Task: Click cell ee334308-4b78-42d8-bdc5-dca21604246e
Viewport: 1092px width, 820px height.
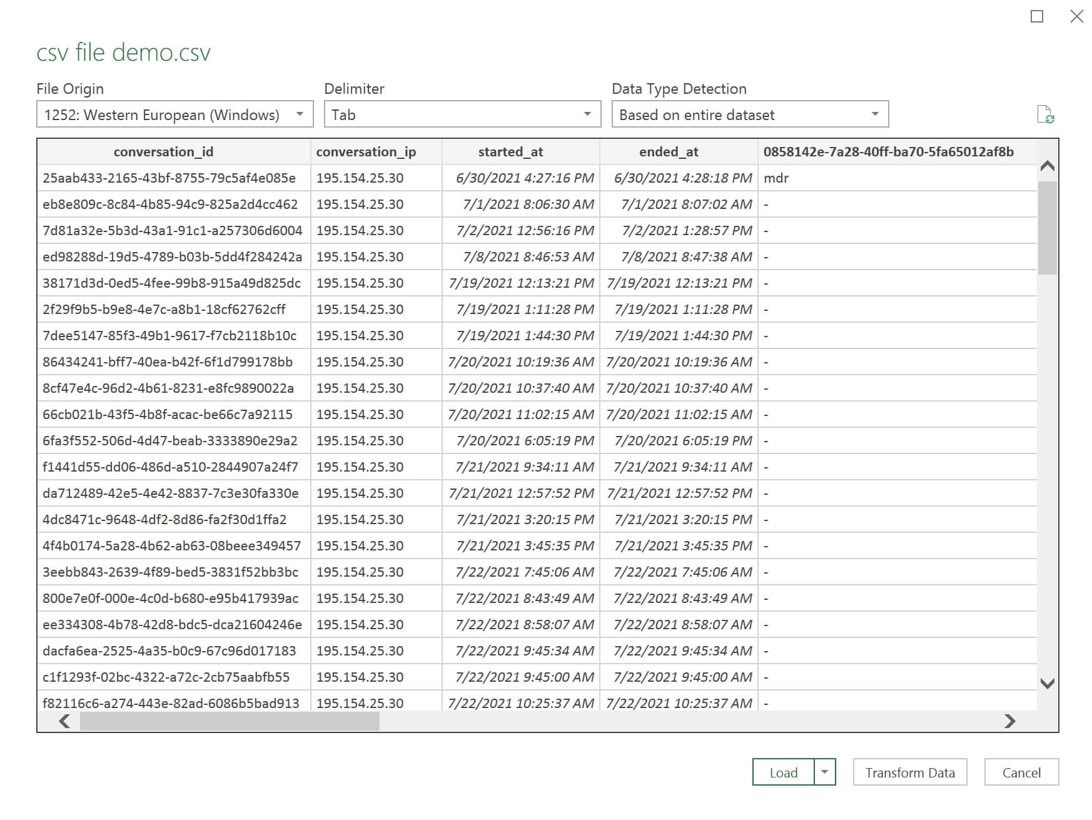Action: tap(174, 625)
